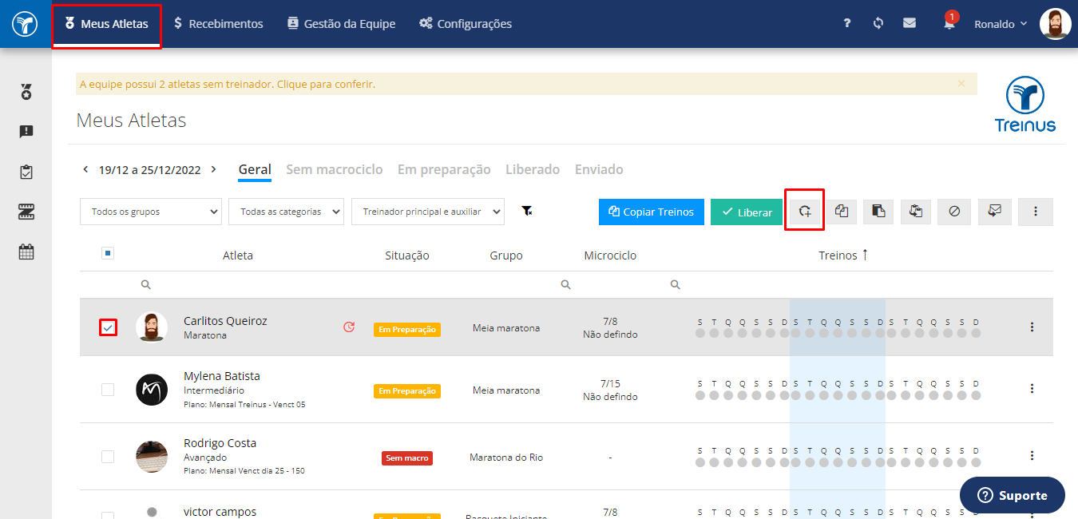The image size is (1078, 519).
Task: Switch to the Sem macrociclo tab
Action: pos(335,169)
